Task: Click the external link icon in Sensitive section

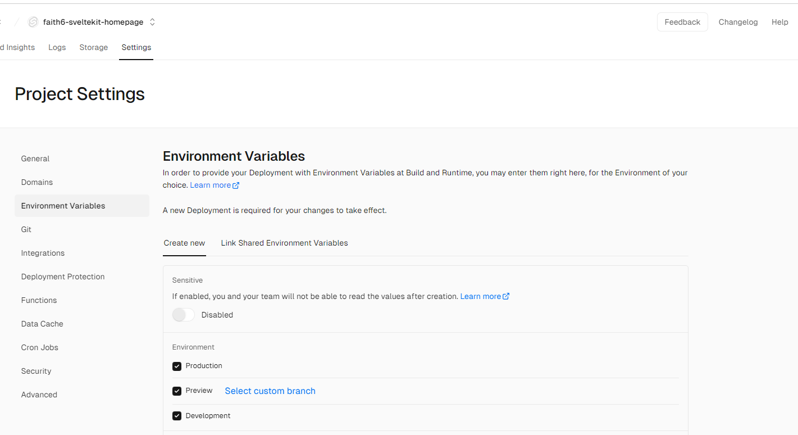Action: tap(506, 296)
